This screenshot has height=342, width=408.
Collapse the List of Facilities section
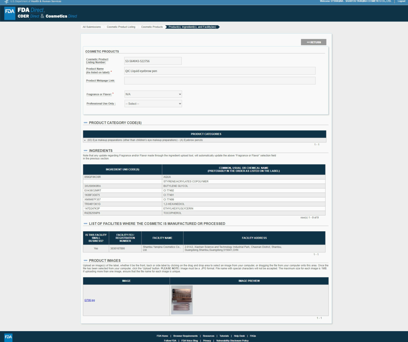(x=85, y=224)
